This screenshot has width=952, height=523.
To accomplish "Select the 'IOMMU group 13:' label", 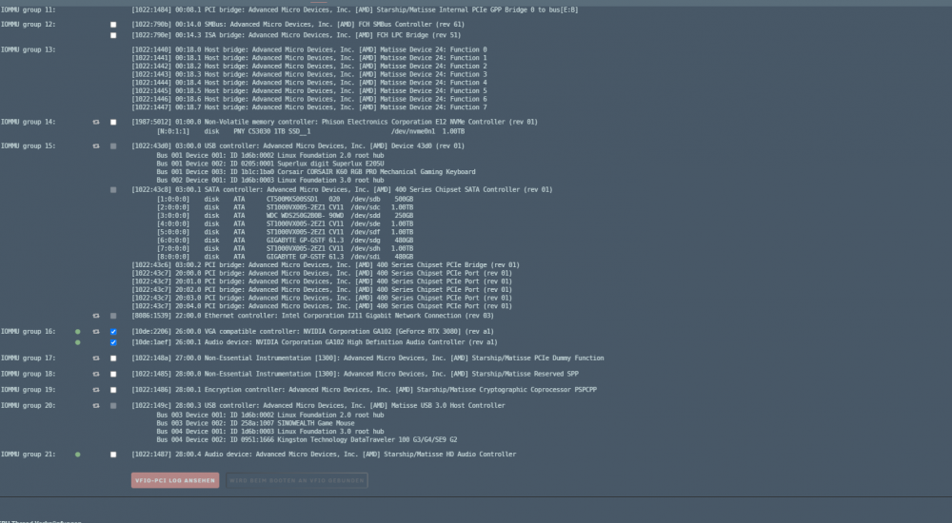I will 28,49.
